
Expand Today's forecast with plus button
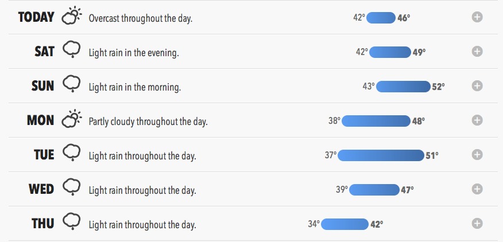click(477, 17)
